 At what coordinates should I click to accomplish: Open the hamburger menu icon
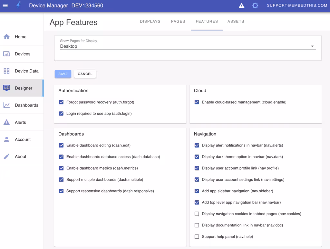[5, 5]
